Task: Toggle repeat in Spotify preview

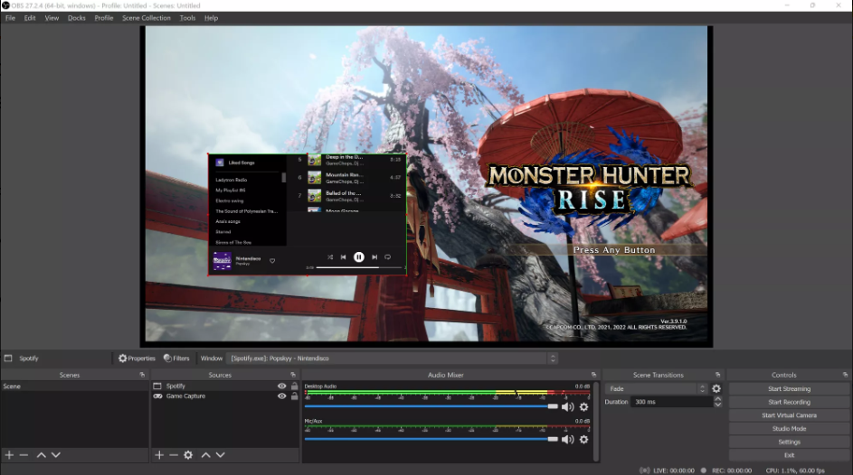Action: tap(387, 256)
